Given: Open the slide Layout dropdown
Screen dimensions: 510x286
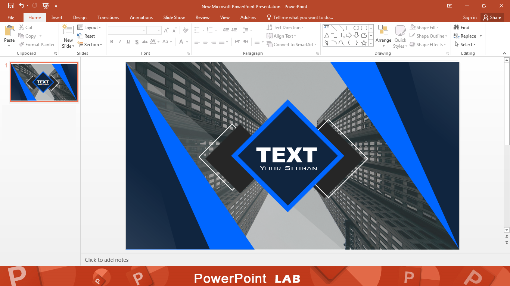Looking at the screenshot, I should click(89, 28).
